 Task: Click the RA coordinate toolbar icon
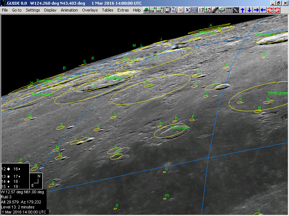coord(153,10)
